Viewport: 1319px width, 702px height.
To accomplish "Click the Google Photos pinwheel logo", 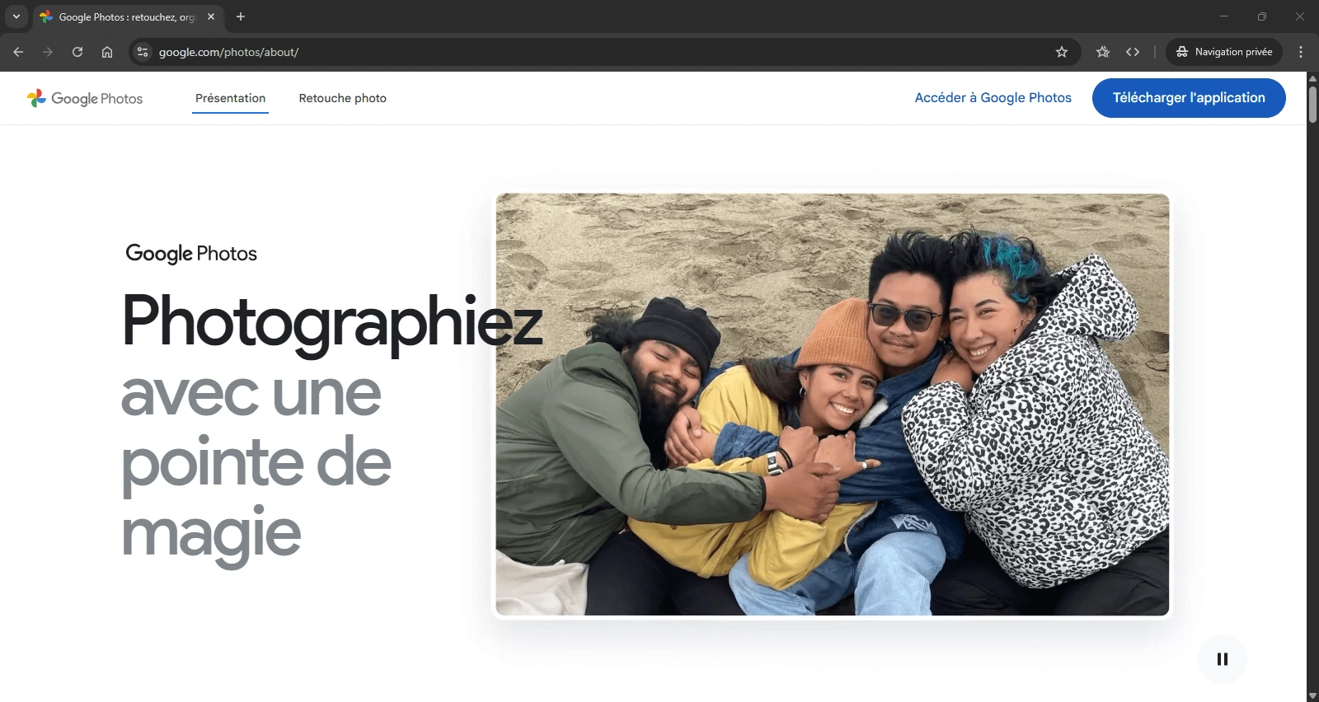I will point(36,98).
